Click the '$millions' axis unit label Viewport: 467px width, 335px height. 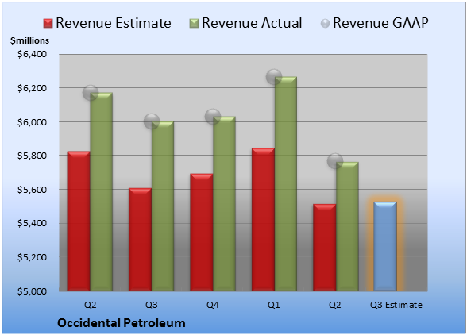(x=29, y=40)
